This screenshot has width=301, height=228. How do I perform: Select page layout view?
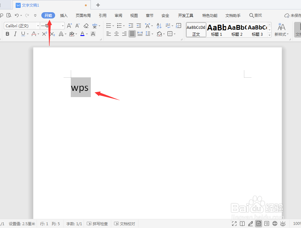(259, 224)
